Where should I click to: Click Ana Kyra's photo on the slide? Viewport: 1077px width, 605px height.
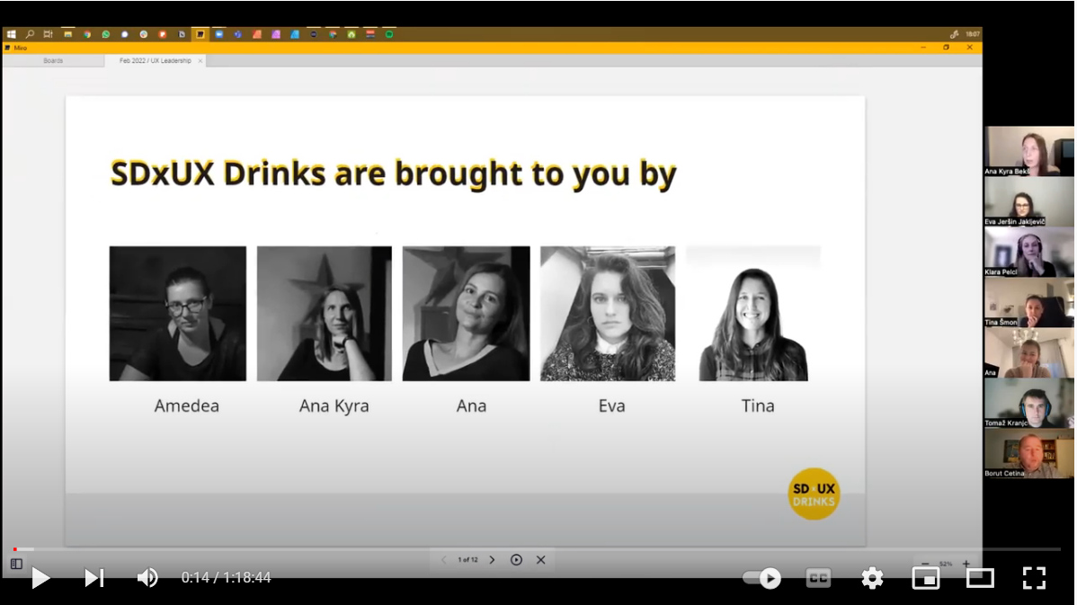tap(325, 313)
